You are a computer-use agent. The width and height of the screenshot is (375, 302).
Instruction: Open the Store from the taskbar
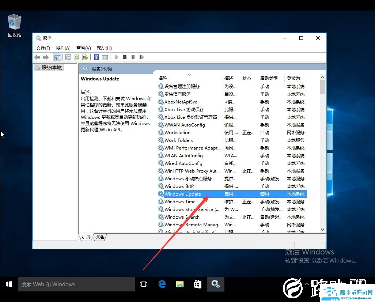click(x=197, y=284)
